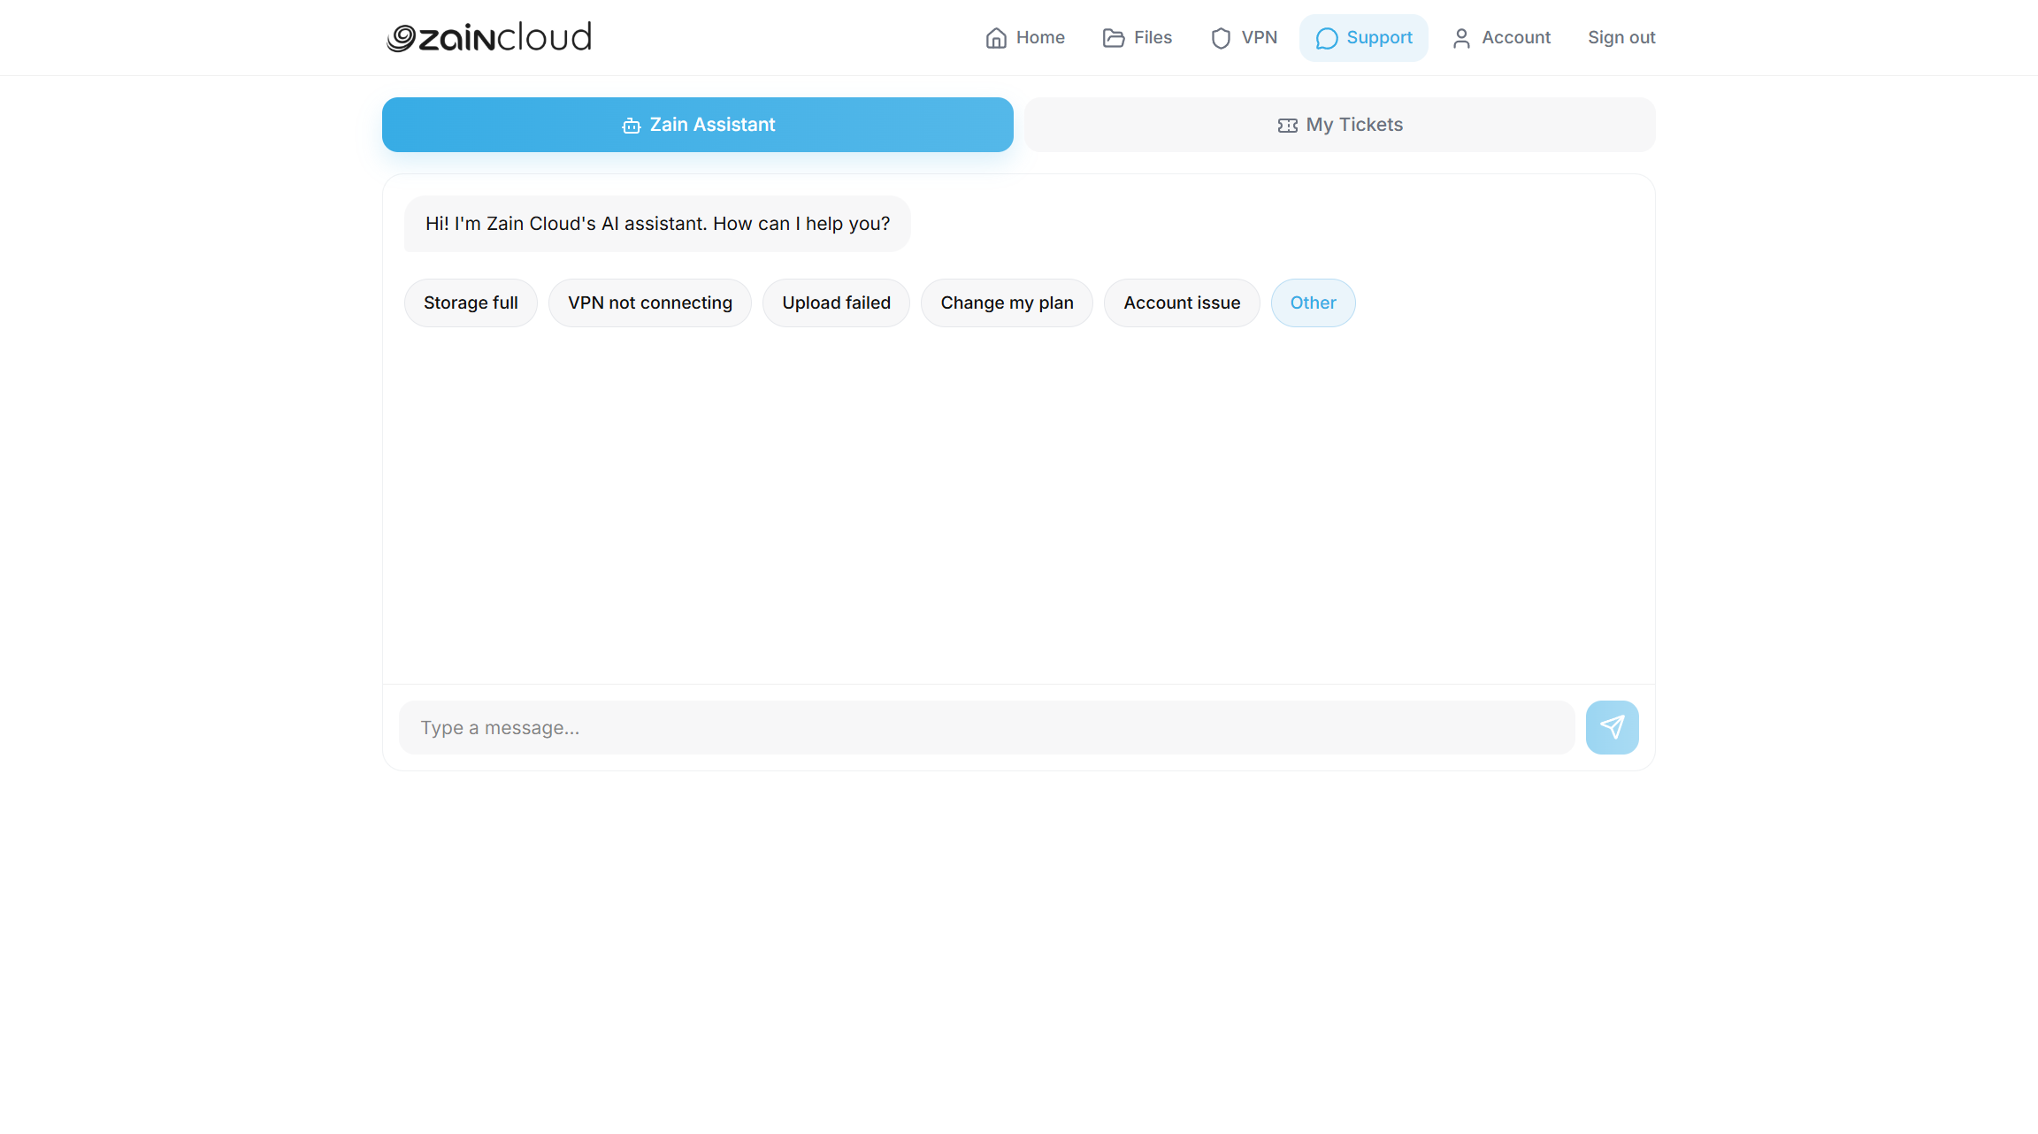Image resolution: width=2038 pixels, height=1134 pixels.
Task: Click the VPN shield icon
Action: [1221, 38]
